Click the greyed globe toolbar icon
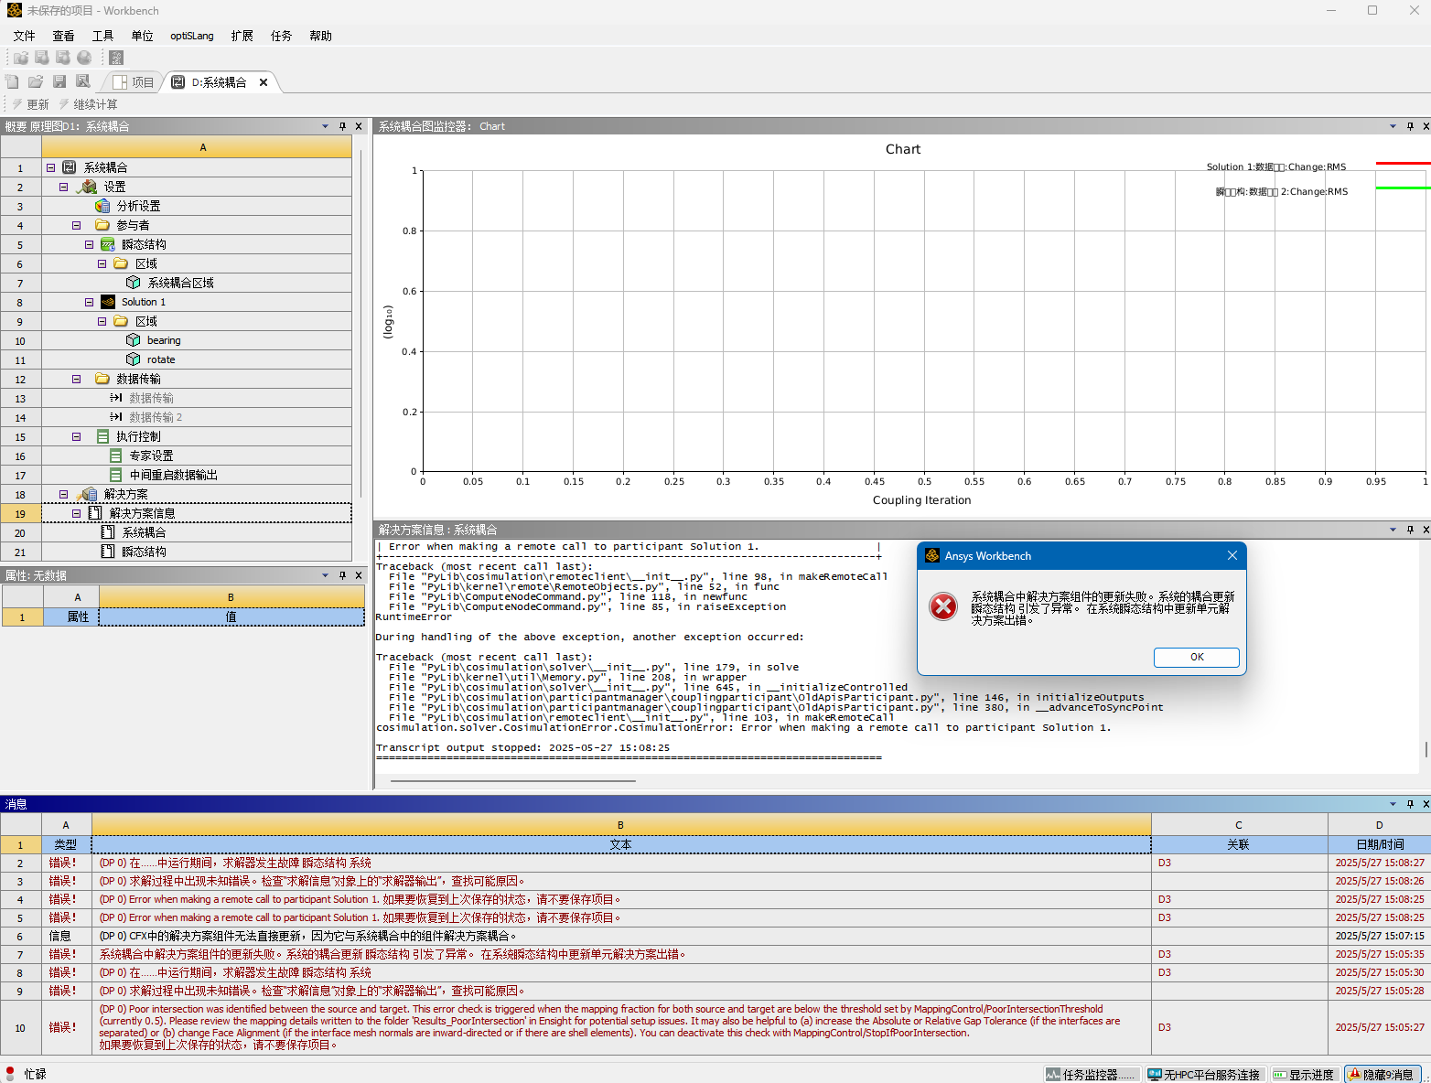1431x1083 pixels. 84,58
